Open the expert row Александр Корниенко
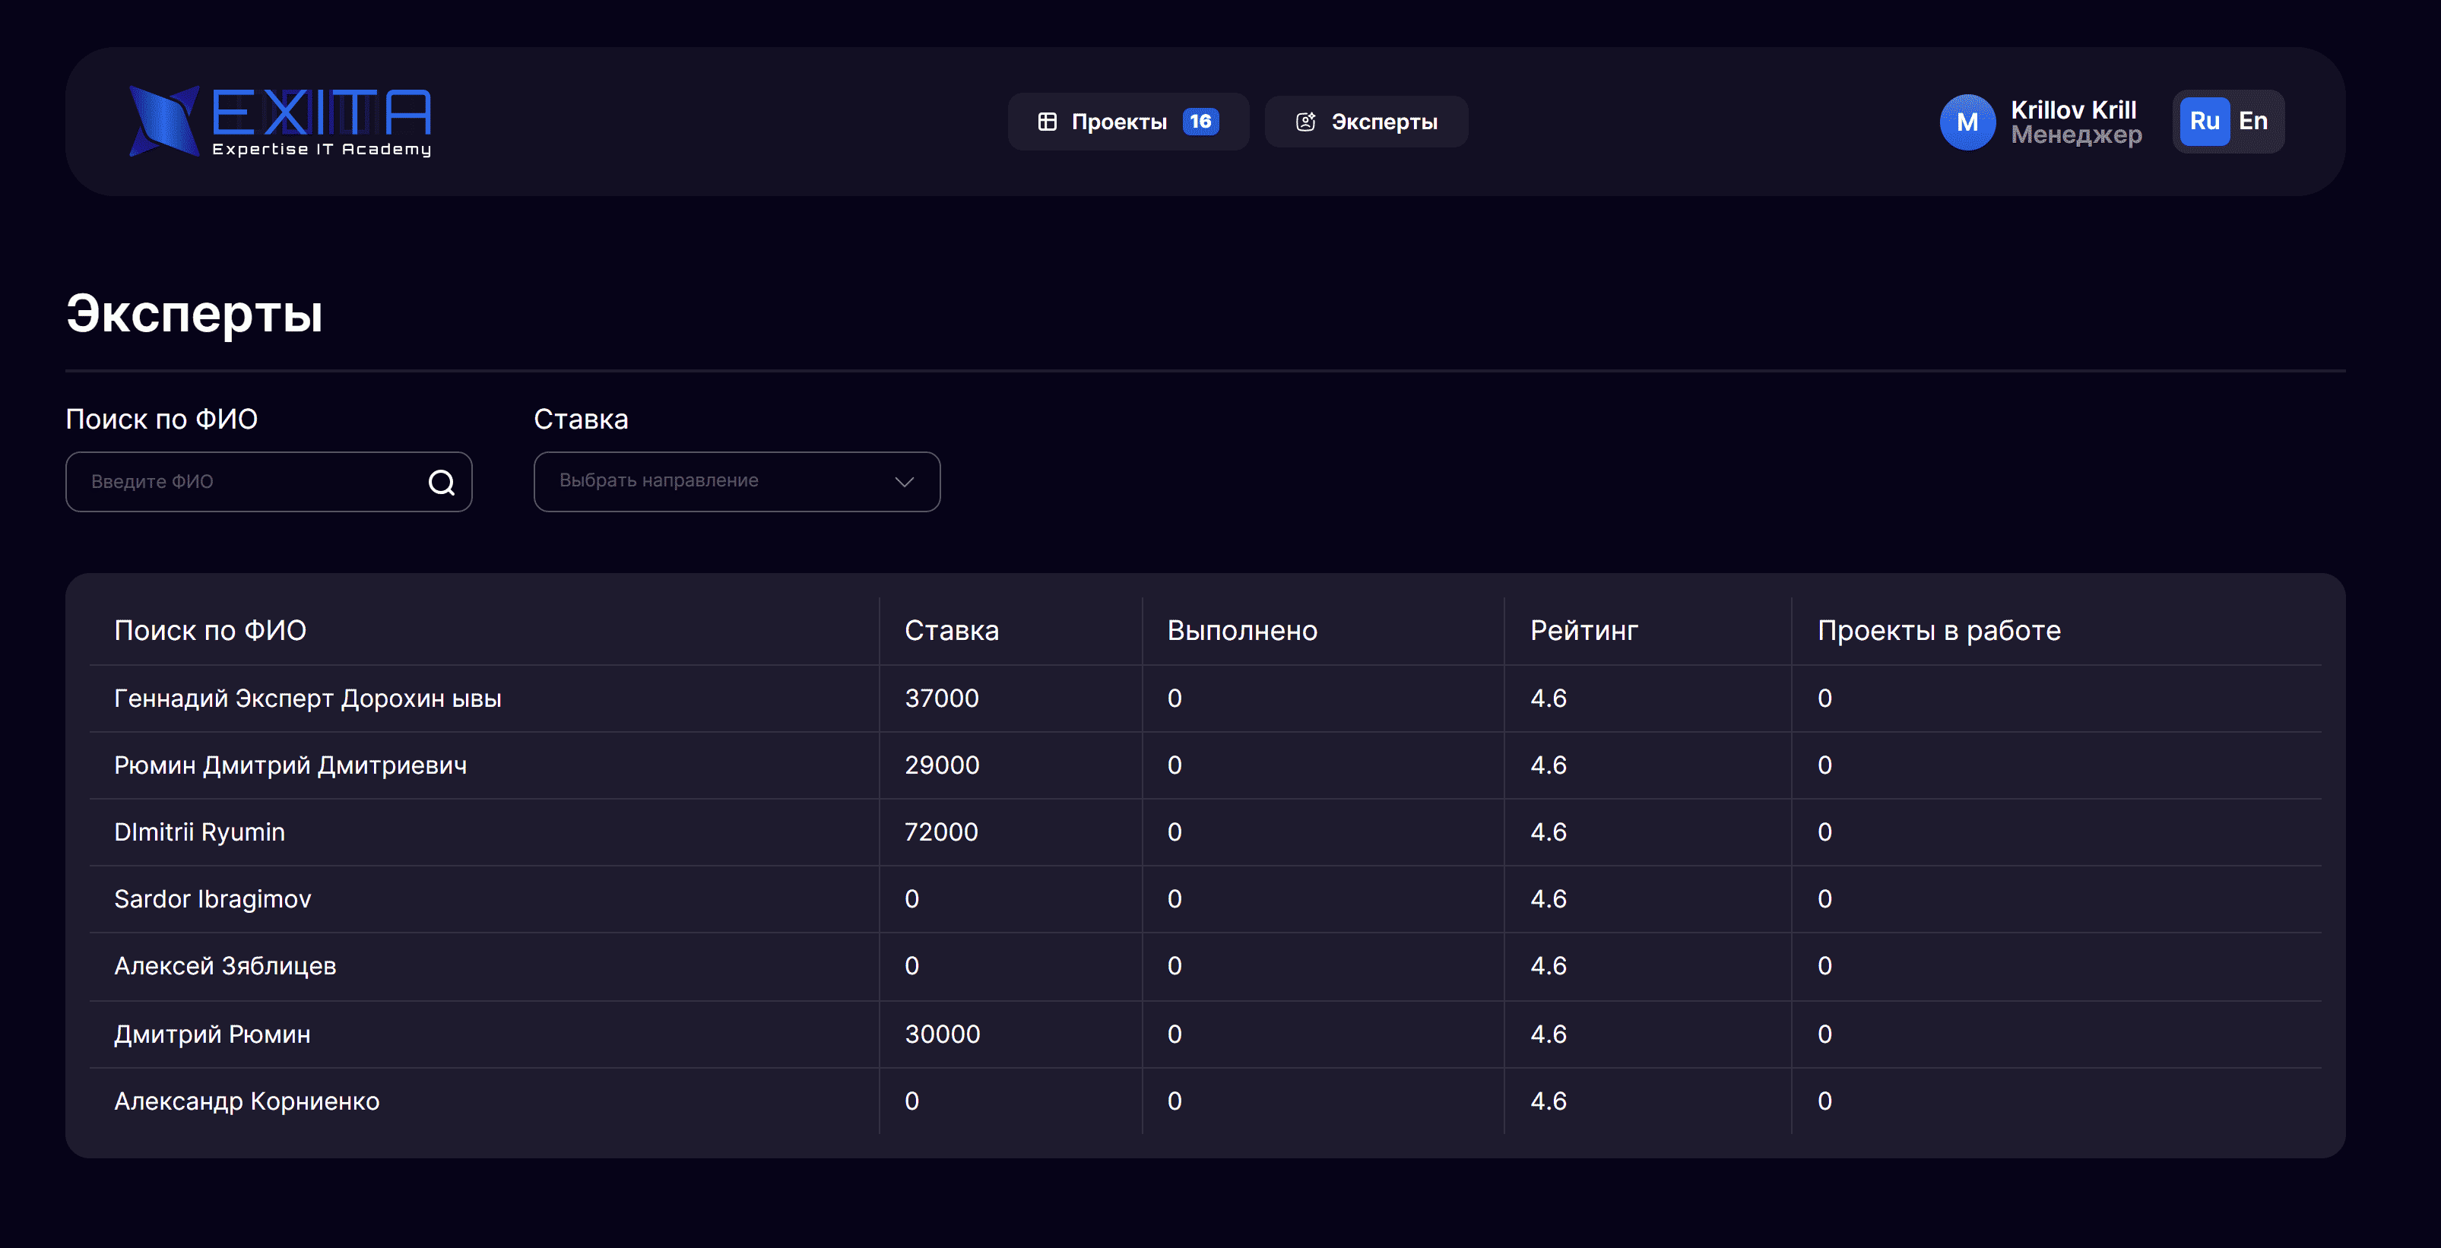The image size is (2441, 1248). 246,1101
